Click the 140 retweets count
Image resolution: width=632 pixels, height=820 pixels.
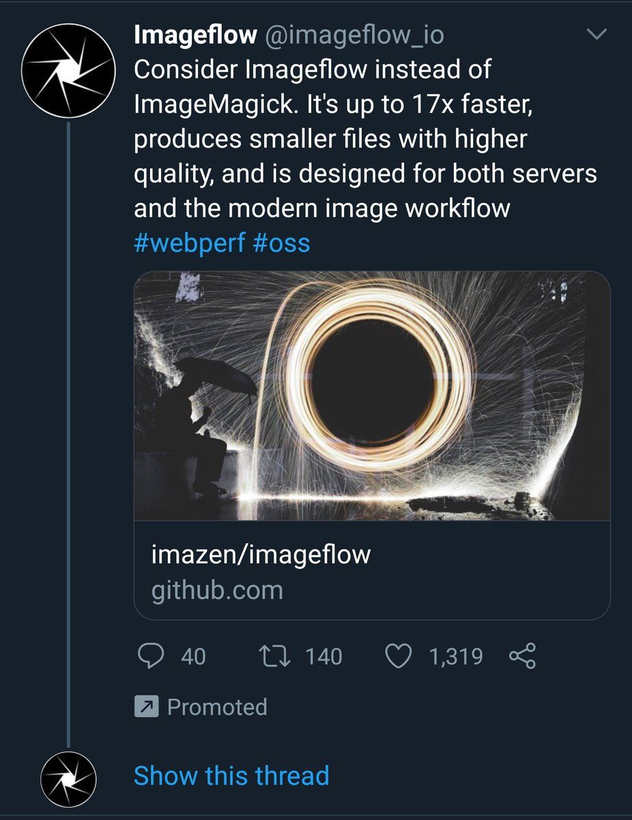point(324,657)
